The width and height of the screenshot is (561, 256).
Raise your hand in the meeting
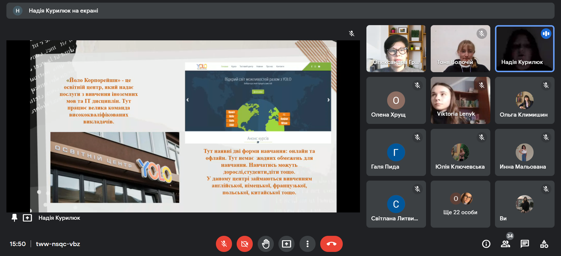coord(266,244)
